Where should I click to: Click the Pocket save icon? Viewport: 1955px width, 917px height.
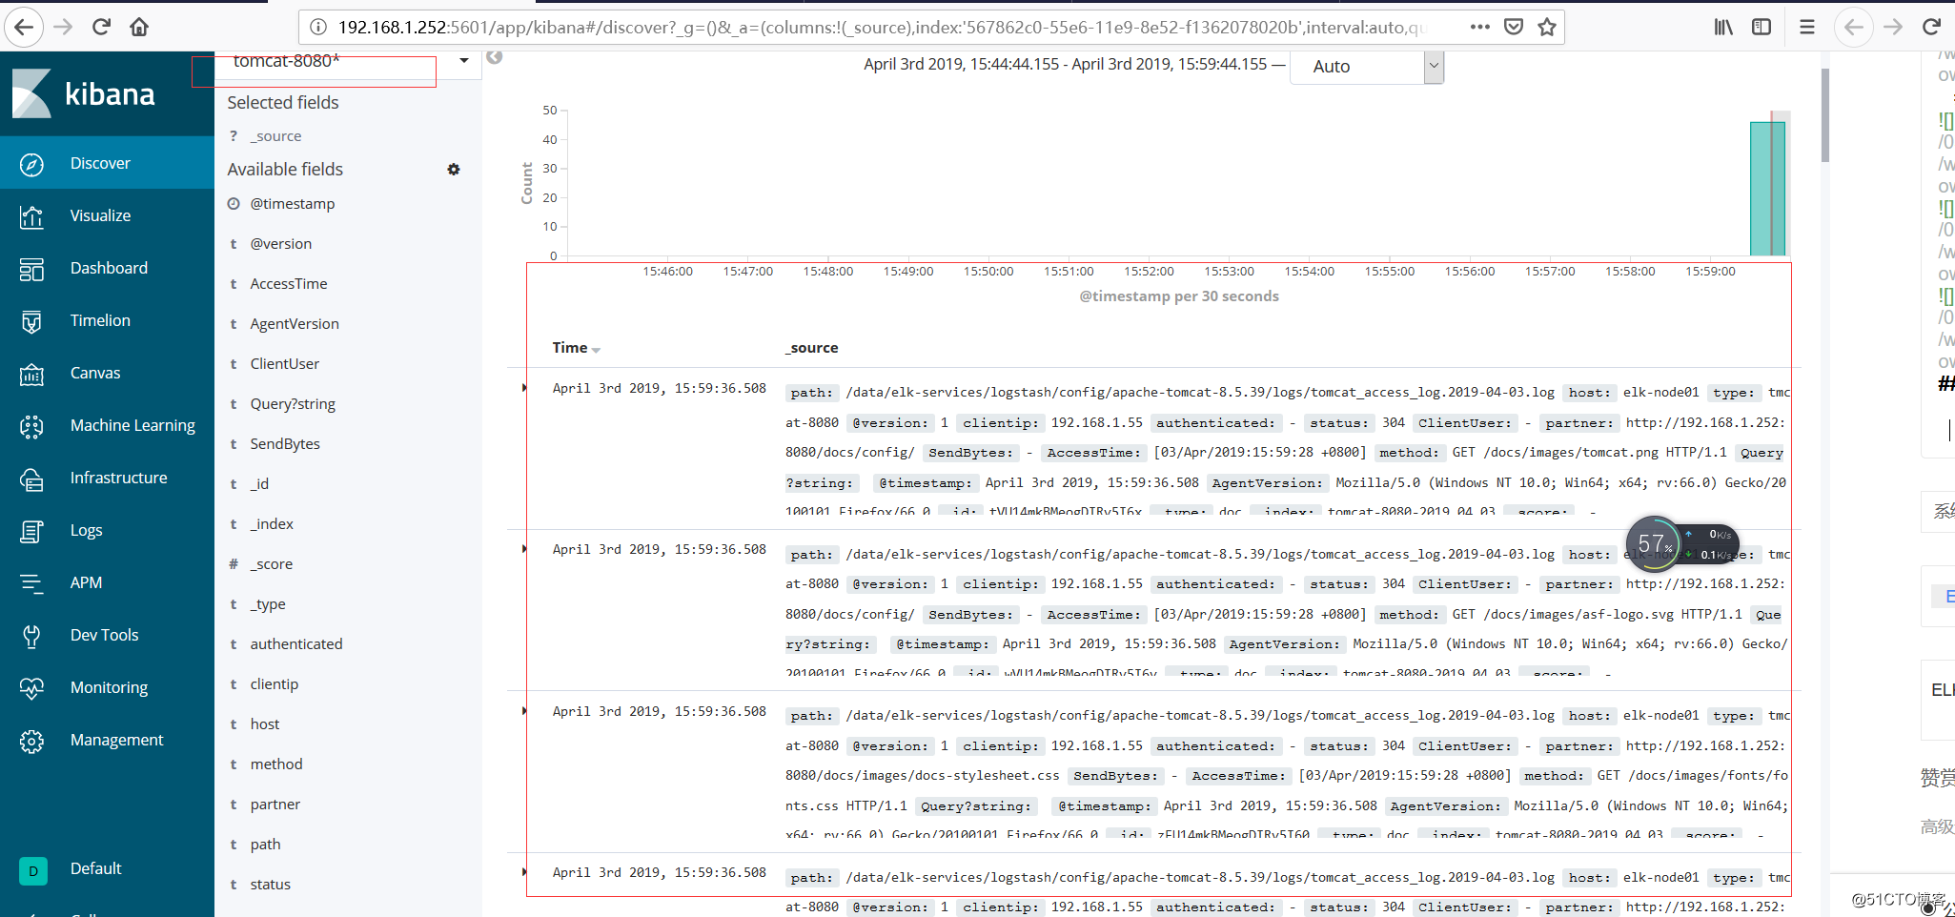(x=1514, y=27)
